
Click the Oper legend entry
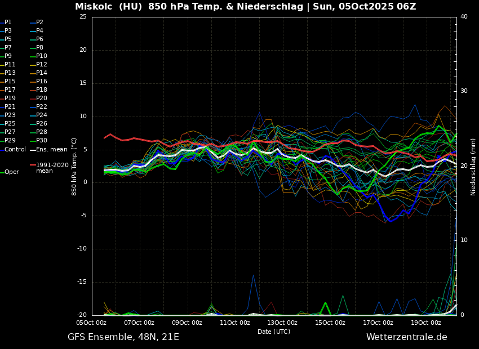coord(11,172)
